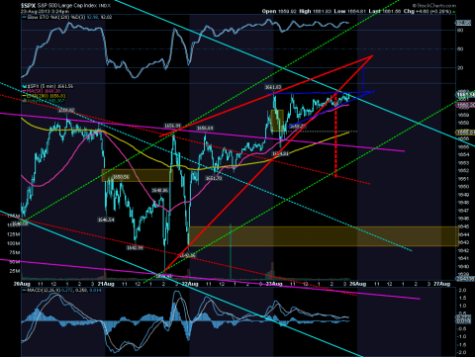The width and height of the screenshot is (475, 357).
Task: Click the 27Aug date on time axis
Action: pos(442,284)
